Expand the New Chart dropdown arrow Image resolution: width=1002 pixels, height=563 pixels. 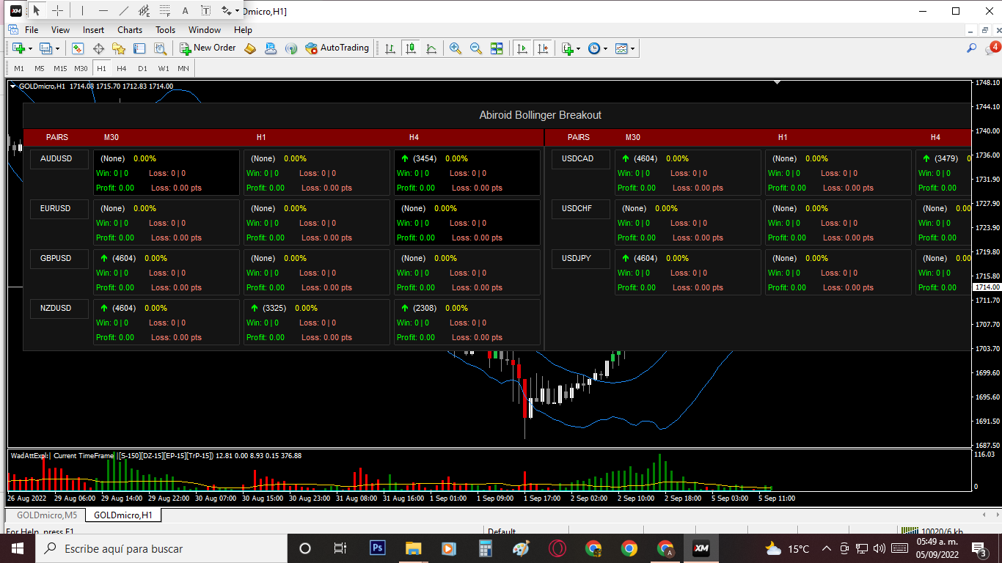click(x=30, y=49)
